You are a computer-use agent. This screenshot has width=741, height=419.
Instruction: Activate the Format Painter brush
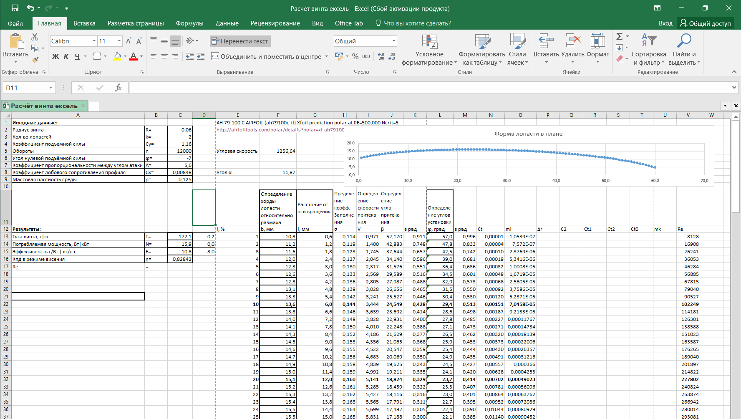(35, 60)
